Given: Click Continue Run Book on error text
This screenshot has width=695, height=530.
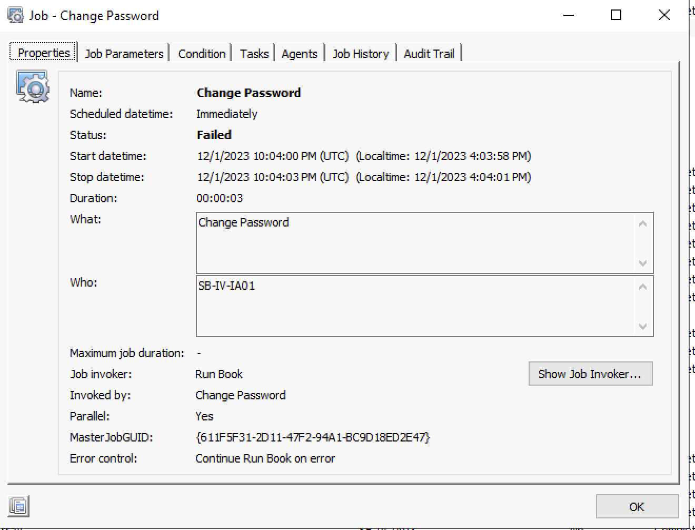Looking at the screenshot, I should tap(265, 458).
